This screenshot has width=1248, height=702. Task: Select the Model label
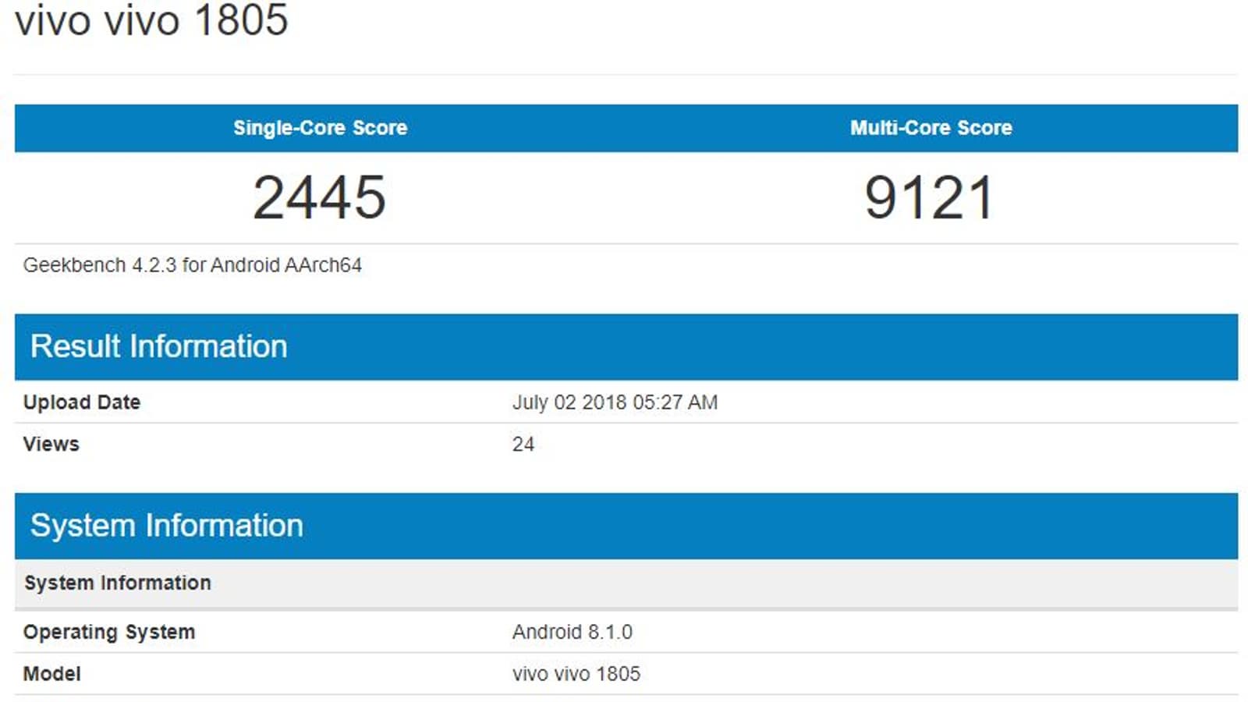[x=52, y=674]
